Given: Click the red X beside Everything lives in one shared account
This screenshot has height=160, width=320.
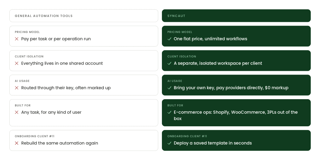Looking at the screenshot, I should coord(17,63).
